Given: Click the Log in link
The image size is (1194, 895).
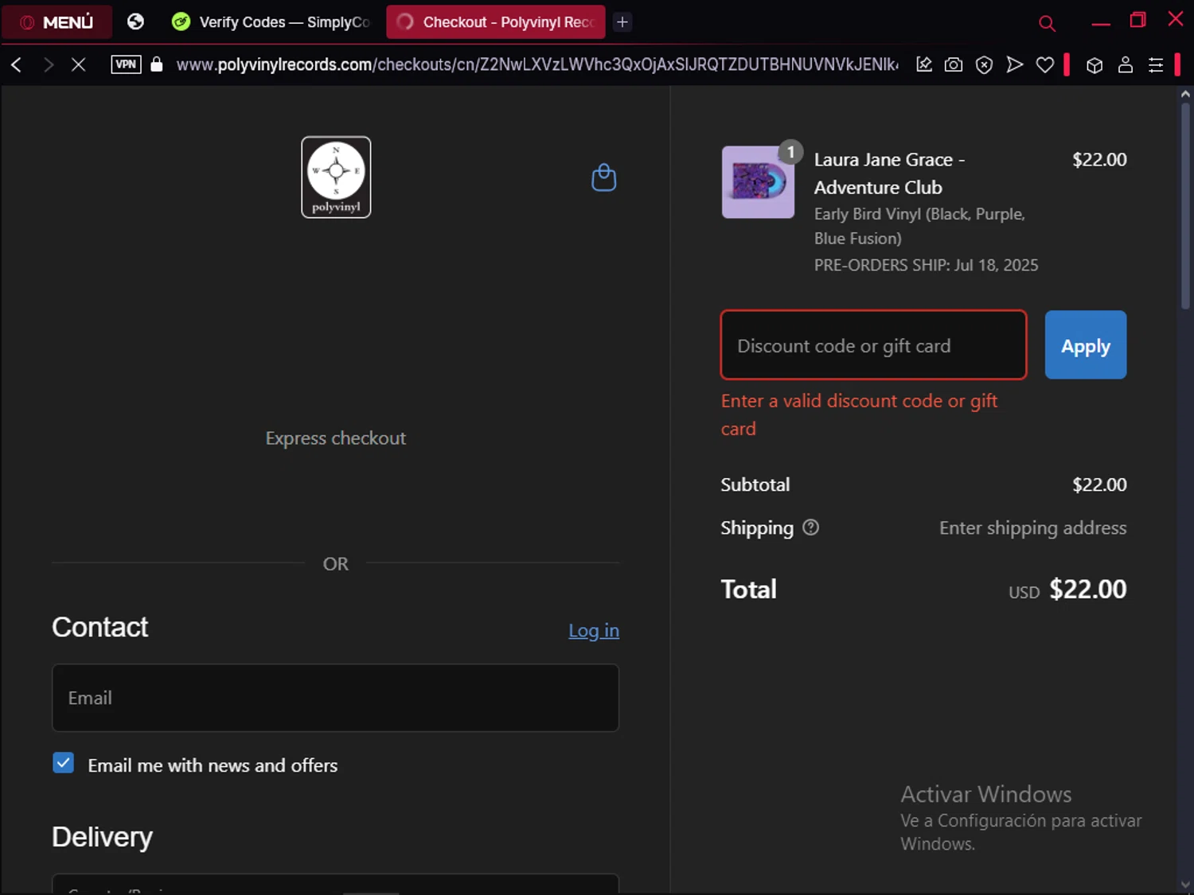Looking at the screenshot, I should click(x=594, y=631).
